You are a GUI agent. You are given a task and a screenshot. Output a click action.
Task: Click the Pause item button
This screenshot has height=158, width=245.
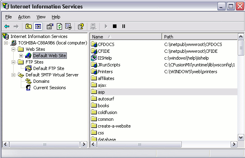pyautogui.click(x=124, y=26)
